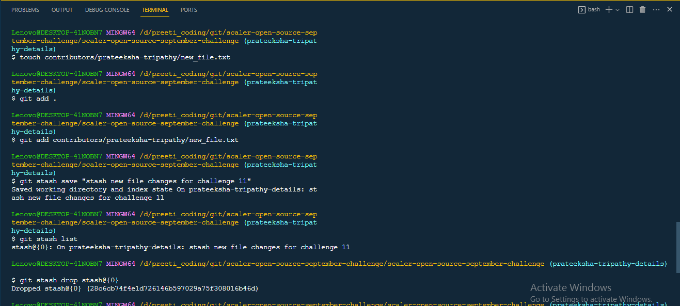Close the terminal panel with the X icon

[670, 9]
